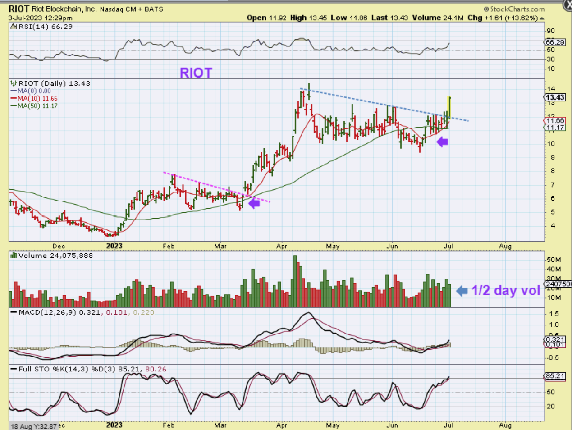Click the 3-Jul-2023 12:29pm timestamp
Screen dimensions: 572x430
coord(40,18)
